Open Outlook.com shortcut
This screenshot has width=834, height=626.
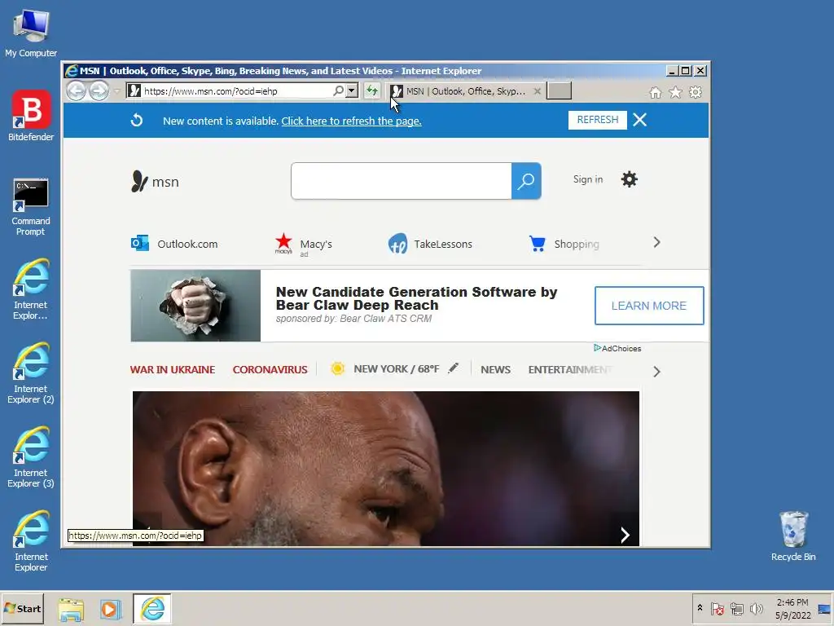(174, 244)
